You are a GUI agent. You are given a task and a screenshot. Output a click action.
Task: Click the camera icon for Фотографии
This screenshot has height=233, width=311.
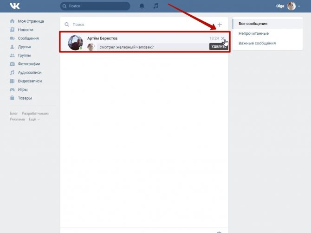coord(12,64)
